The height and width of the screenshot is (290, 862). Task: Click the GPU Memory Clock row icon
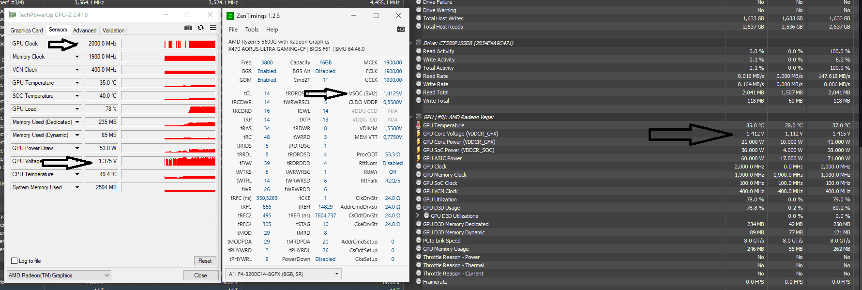pos(419,175)
